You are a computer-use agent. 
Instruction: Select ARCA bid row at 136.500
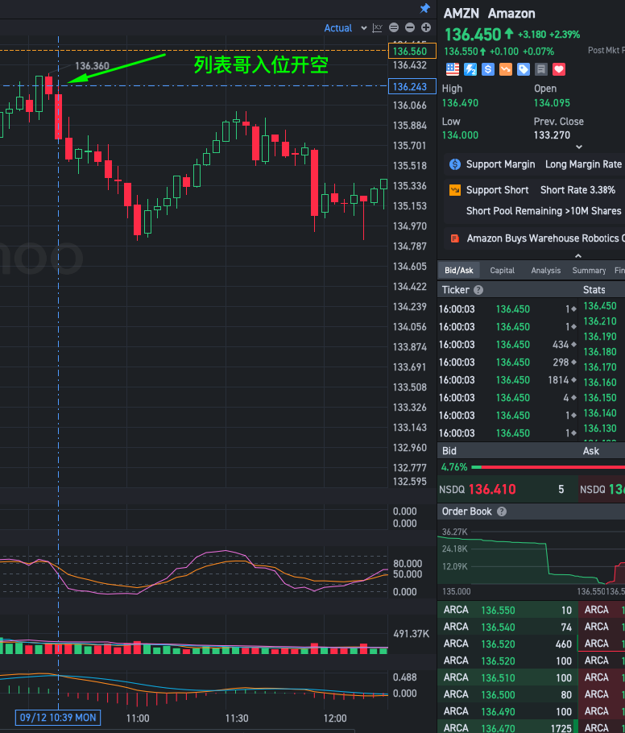tap(507, 694)
